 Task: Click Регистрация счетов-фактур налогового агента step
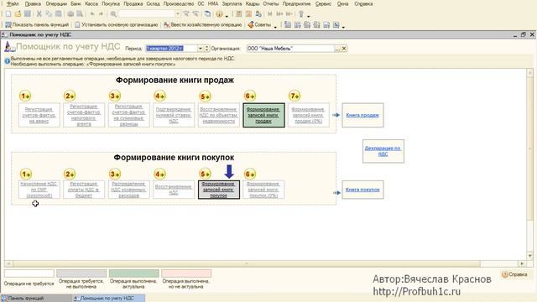tap(84, 115)
